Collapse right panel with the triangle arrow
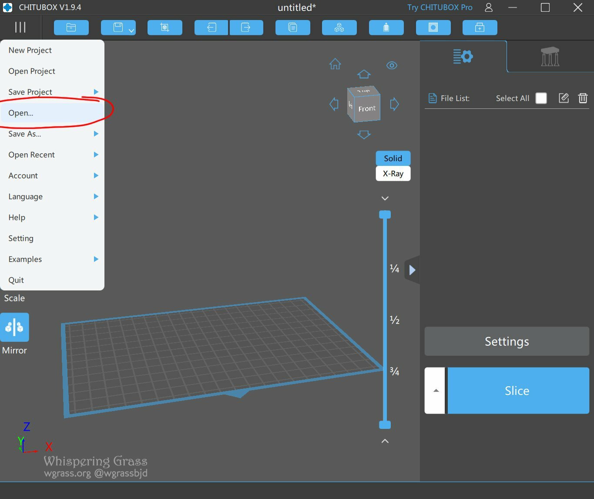This screenshot has width=594, height=499. [412, 270]
